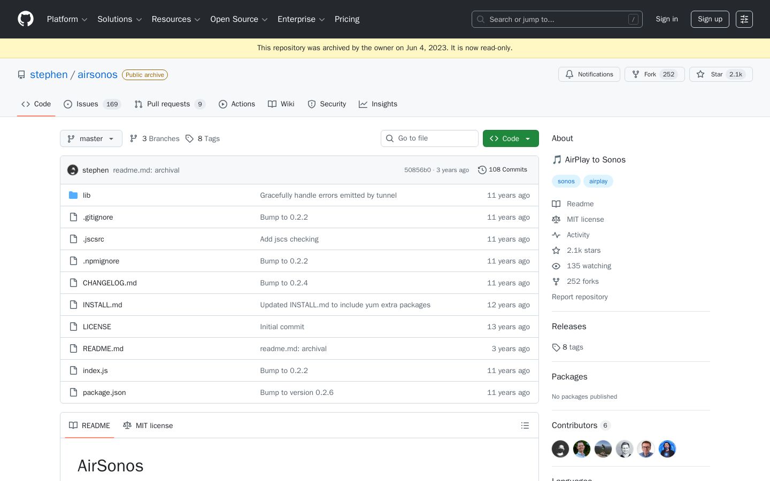Click the GitHub logo icon
Viewport: 770px width, 481px height.
(26, 19)
